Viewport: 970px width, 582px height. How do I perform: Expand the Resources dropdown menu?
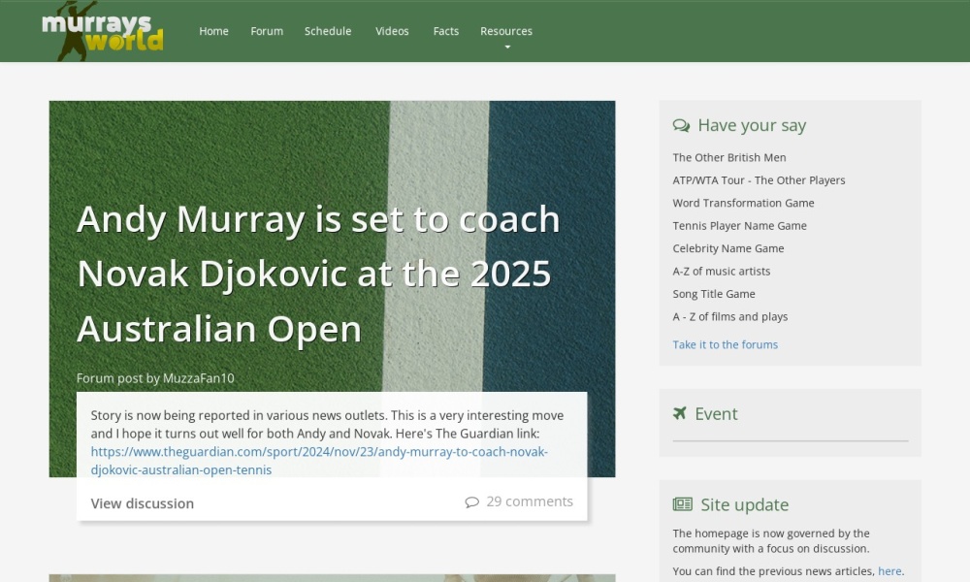click(x=506, y=32)
